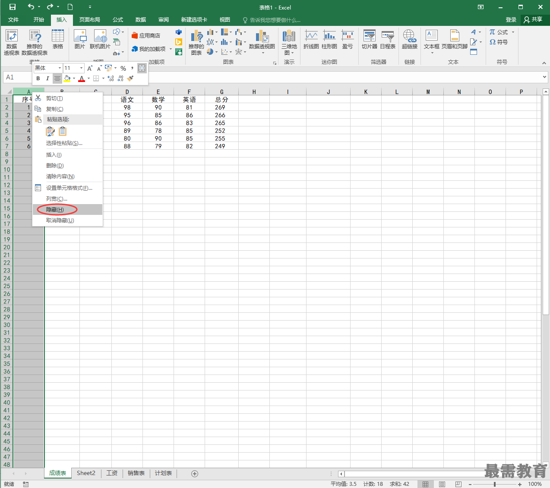The image size is (550, 488).
Task: Insert a 表格 (Table) from the ribbon
Action: [58, 39]
